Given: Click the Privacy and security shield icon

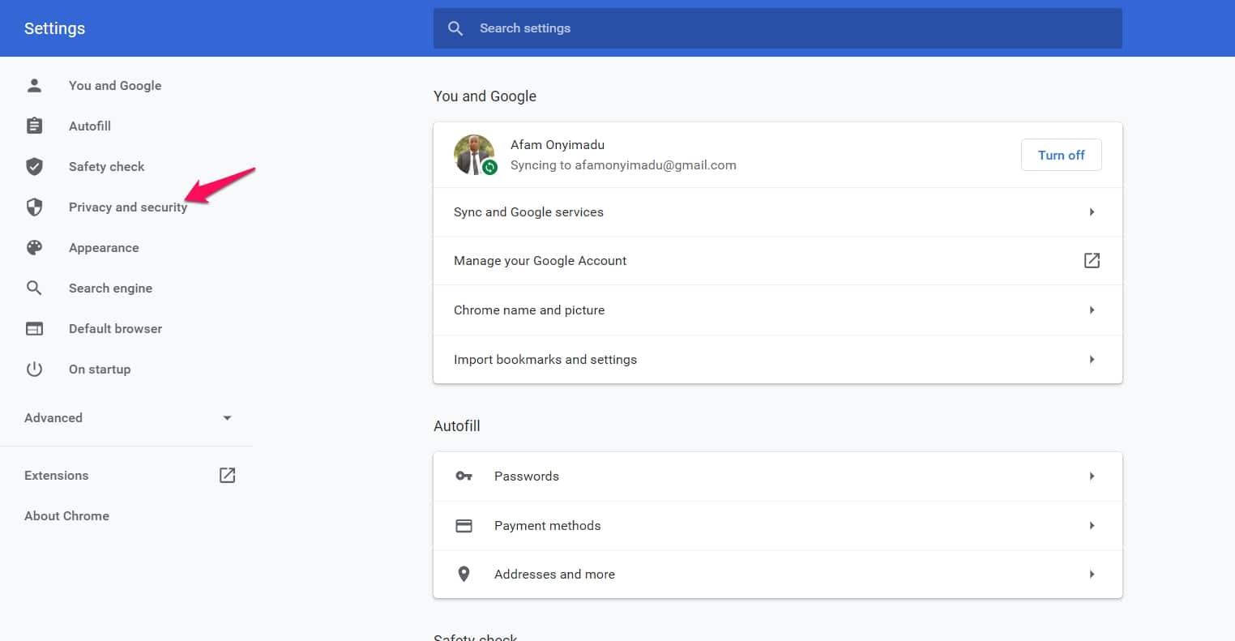Looking at the screenshot, I should [34, 207].
